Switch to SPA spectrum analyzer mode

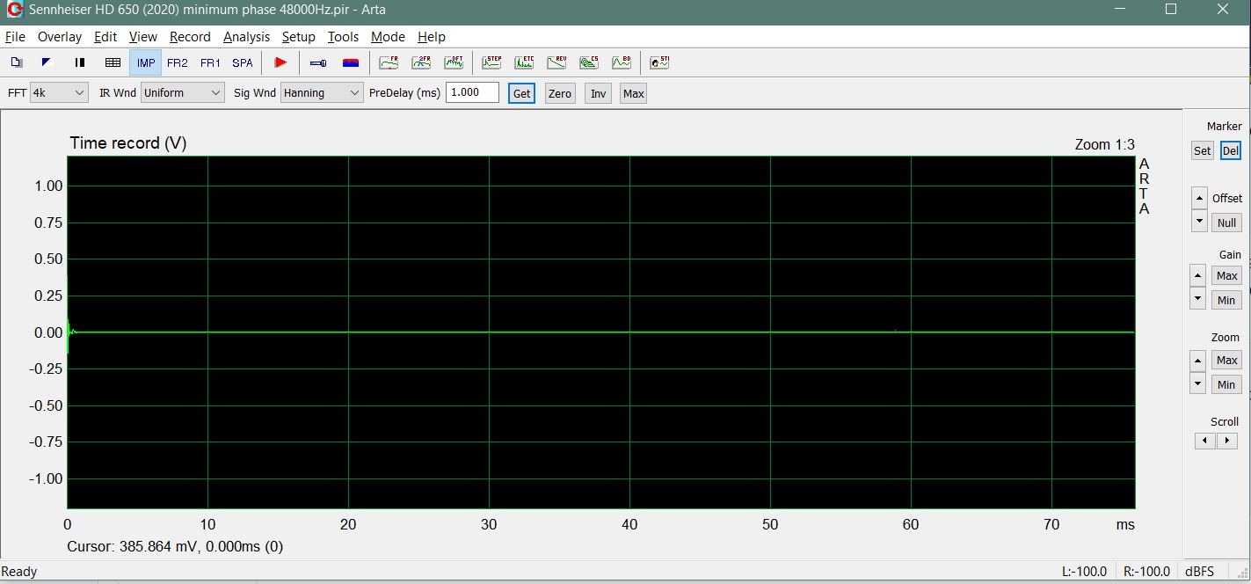(x=243, y=62)
